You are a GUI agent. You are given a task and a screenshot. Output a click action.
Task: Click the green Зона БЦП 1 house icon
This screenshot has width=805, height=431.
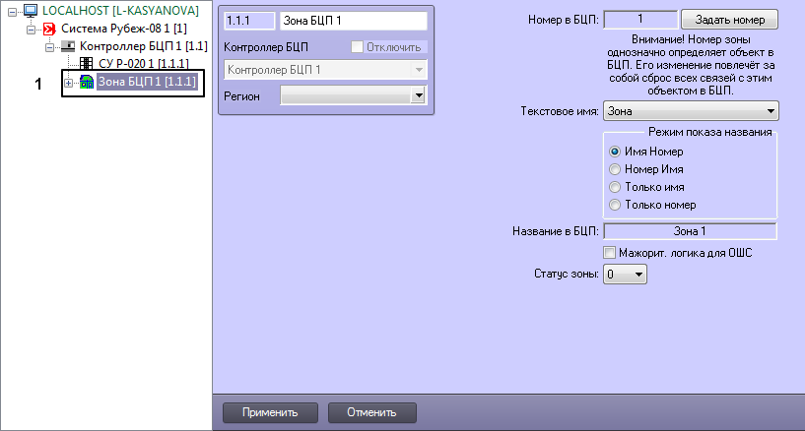click(87, 83)
